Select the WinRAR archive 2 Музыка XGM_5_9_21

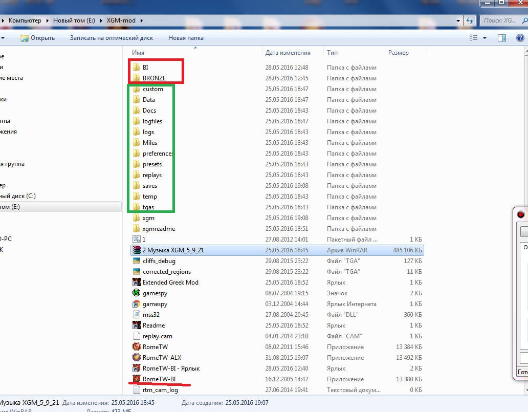point(277,250)
